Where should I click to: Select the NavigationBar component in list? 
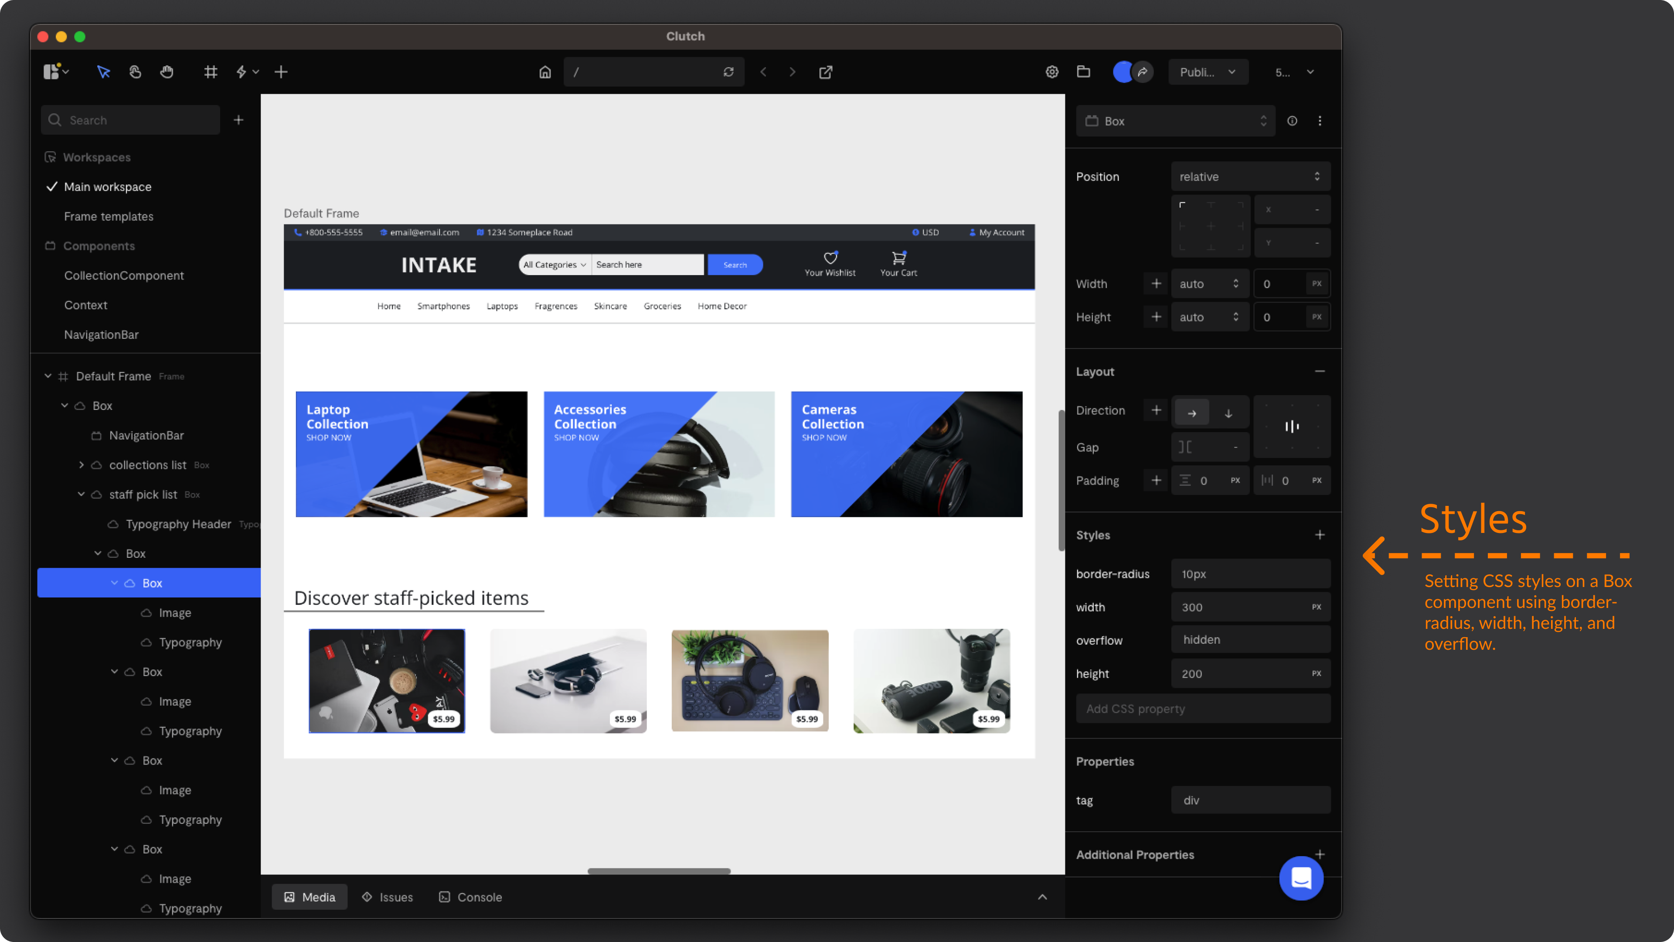click(102, 335)
